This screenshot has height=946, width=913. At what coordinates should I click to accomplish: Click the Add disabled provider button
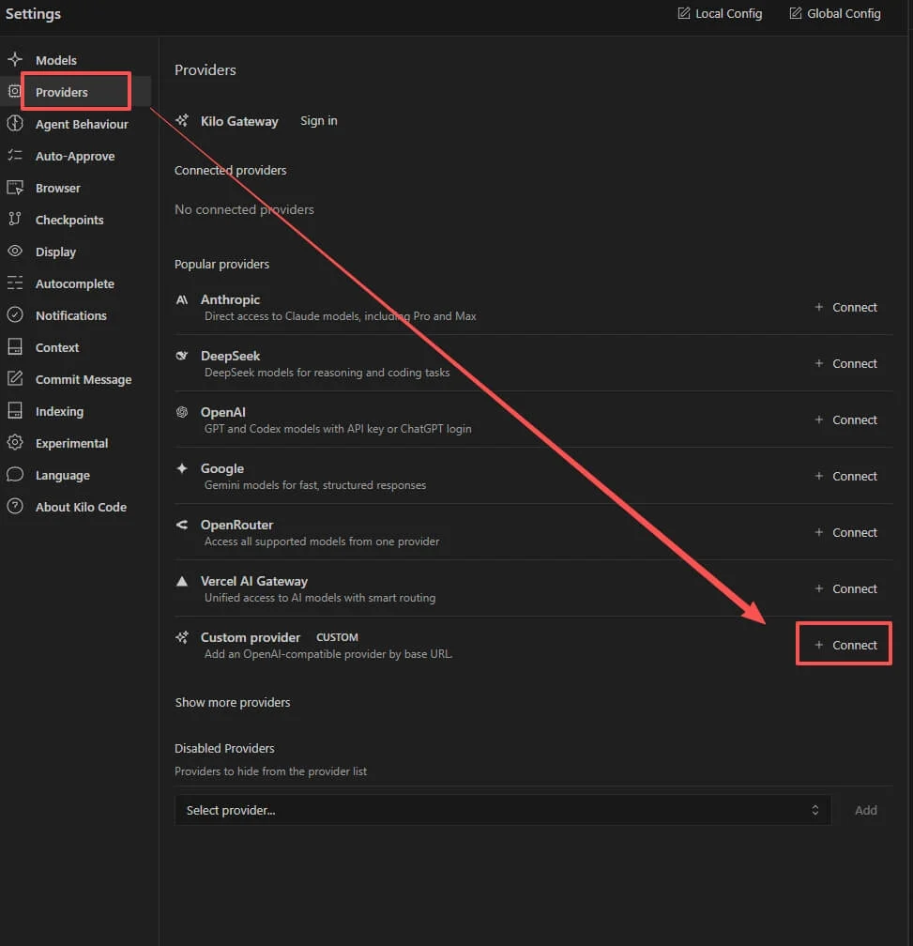(x=866, y=810)
